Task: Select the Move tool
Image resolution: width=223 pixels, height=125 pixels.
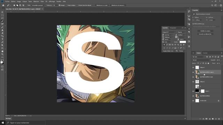Action: pyautogui.click(x=2, y=12)
